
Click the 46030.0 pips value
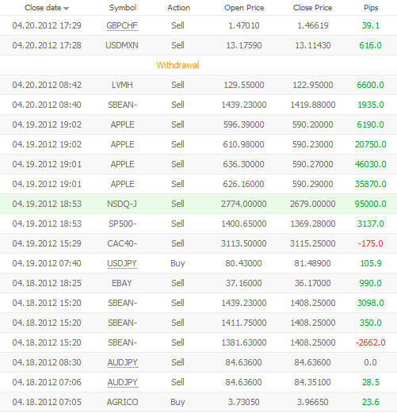(371, 164)
